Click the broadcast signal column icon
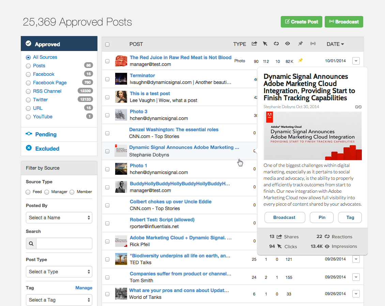 click(x=313, y=44)
